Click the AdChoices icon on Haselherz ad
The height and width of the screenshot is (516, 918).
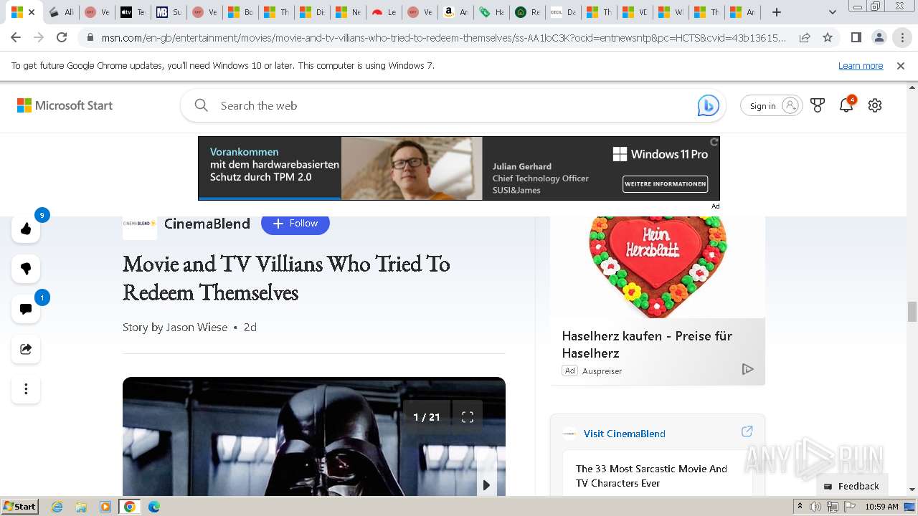coord(747,369)
